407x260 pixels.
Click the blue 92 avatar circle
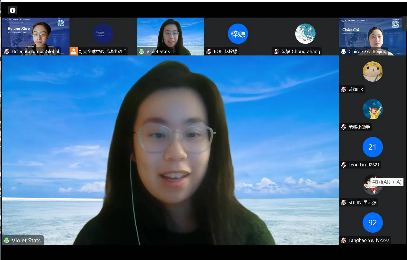[x=373, y=223]
